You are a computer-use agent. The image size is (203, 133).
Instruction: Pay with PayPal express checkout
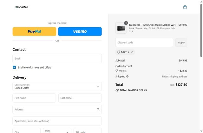[34, 31]
